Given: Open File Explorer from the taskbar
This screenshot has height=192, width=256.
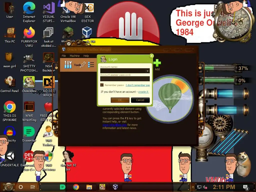Looking at the screenshot, I should (89, 187).
